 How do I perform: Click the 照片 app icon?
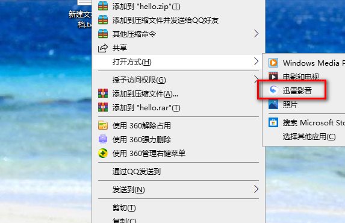point(273,104)
